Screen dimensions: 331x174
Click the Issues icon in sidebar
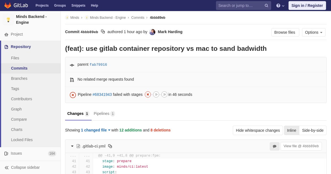coord(6,154)
